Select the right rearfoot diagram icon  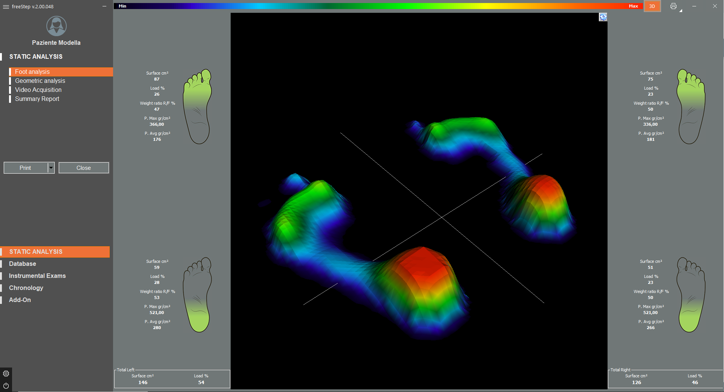pos(690,294)
